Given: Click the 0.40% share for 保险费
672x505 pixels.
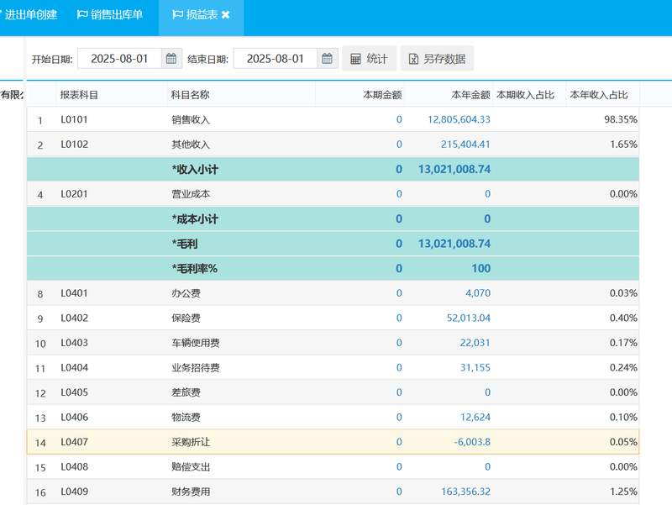Looking at the screenshot, I should [623, 318].
